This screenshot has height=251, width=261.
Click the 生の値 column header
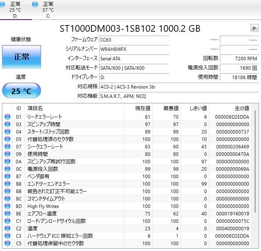coord(241,108)
